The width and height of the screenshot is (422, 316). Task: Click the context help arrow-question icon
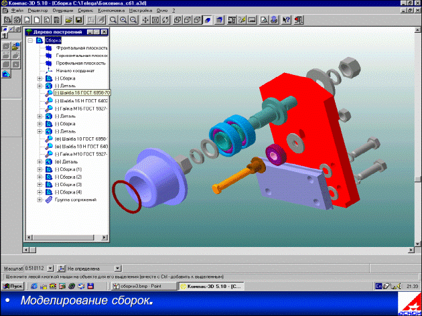pos(286,20)
